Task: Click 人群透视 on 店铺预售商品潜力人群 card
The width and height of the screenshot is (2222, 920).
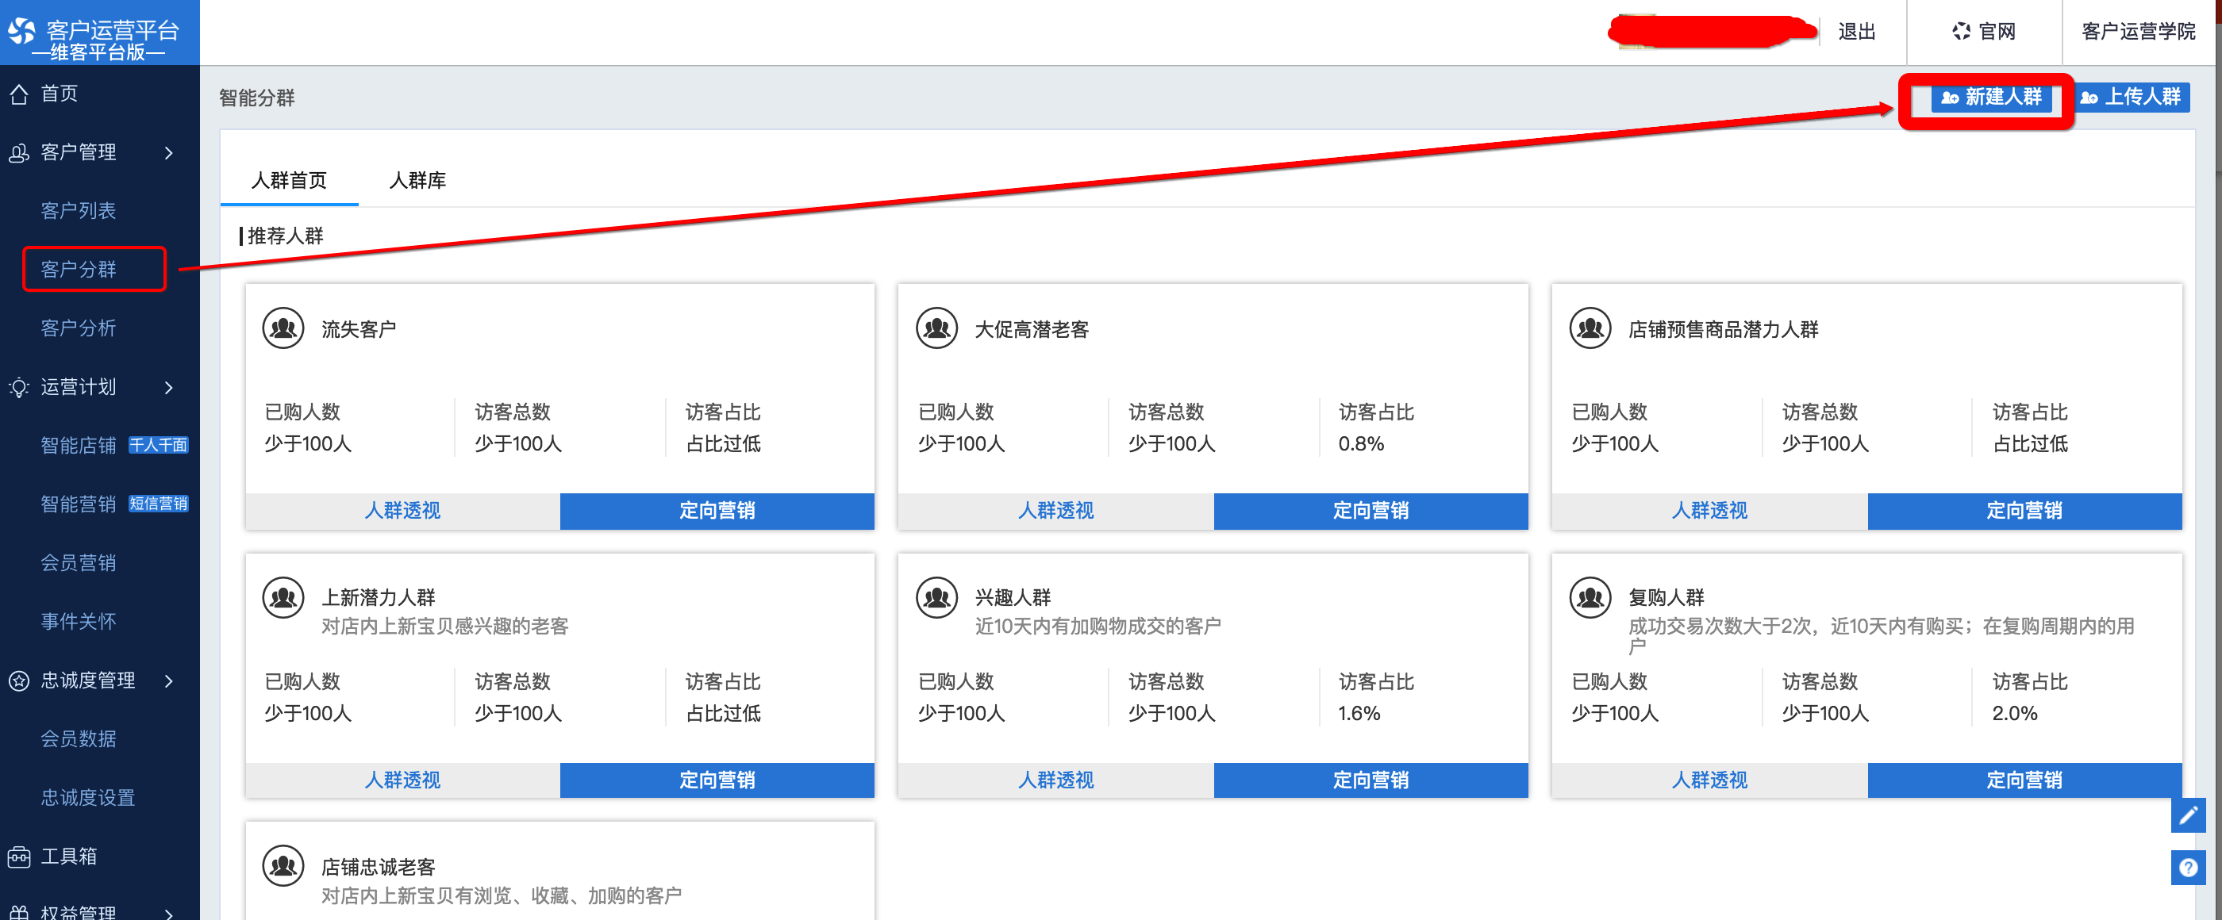Action: coord(1709,511)
